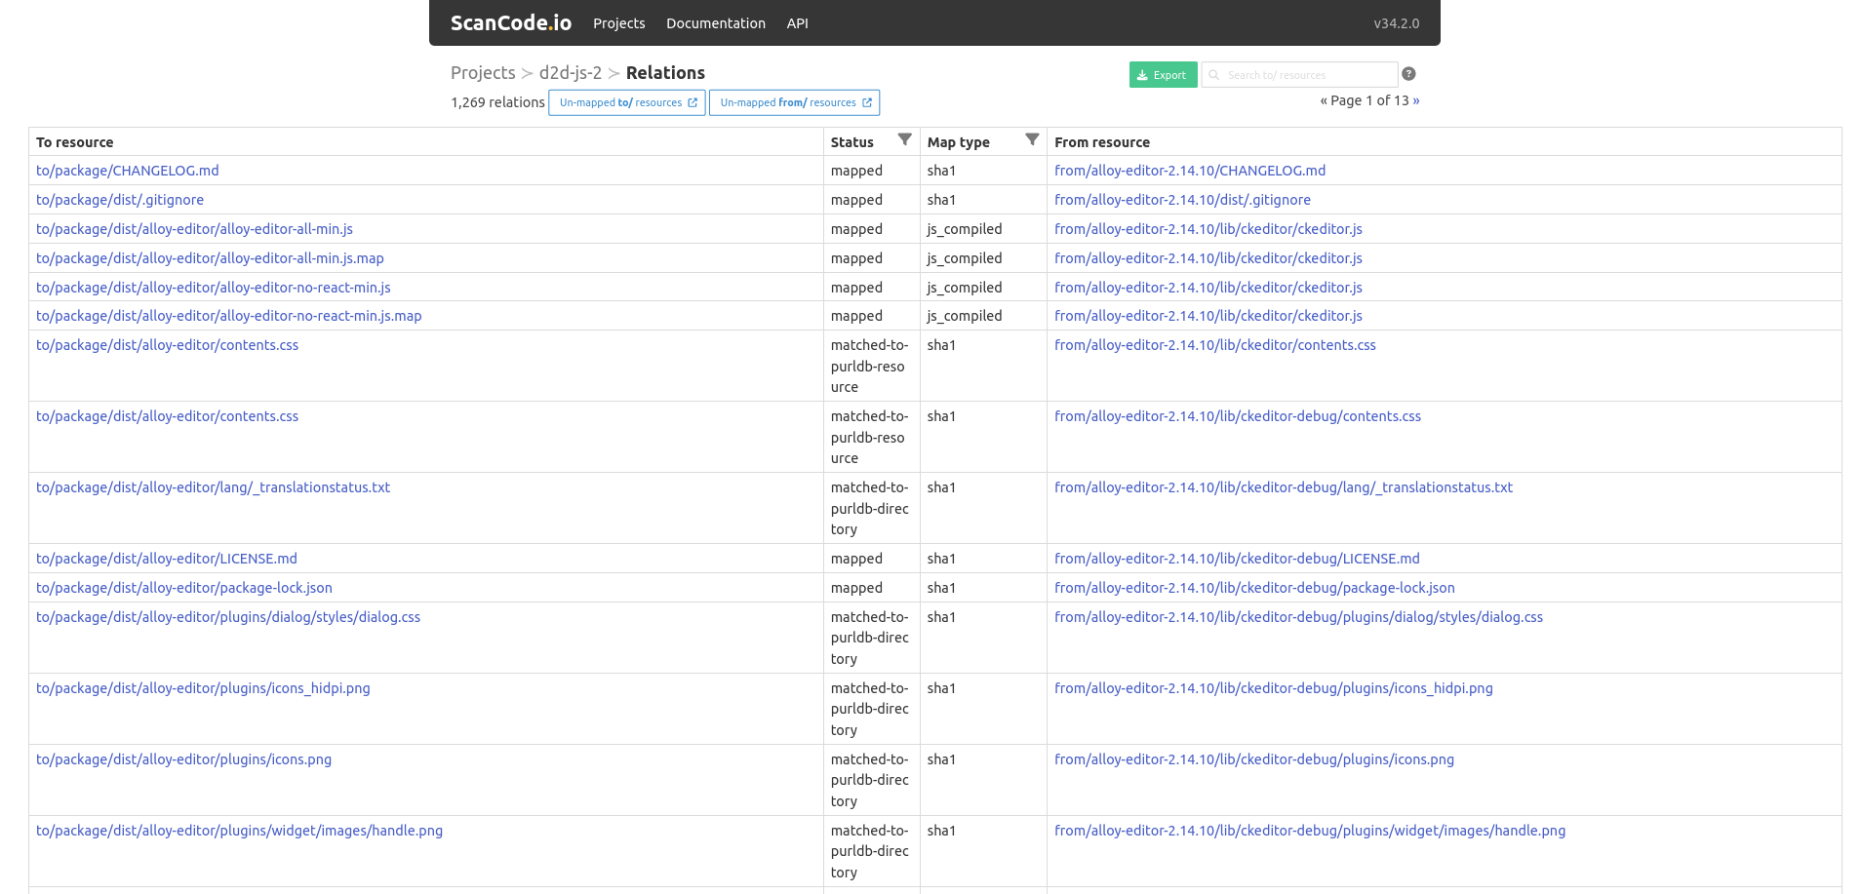Open to resource alloy-editor-no-react-min.js
The width and height of the screenshot is (1861, 894).
point(214,288)
